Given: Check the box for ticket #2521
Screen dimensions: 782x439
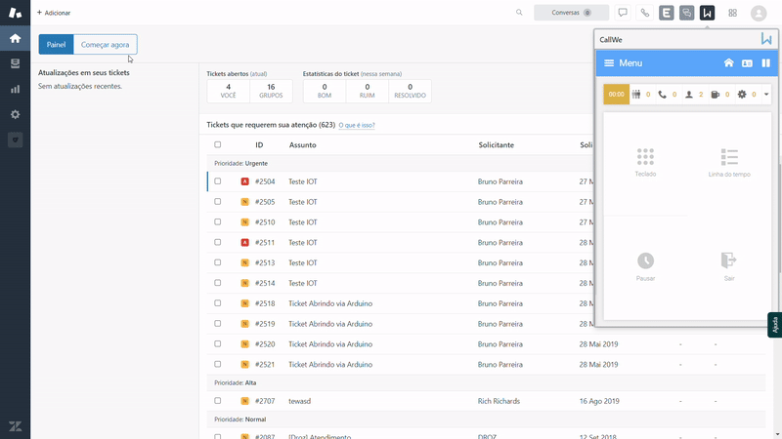Looking at the screenshot, I should (217, 364).
